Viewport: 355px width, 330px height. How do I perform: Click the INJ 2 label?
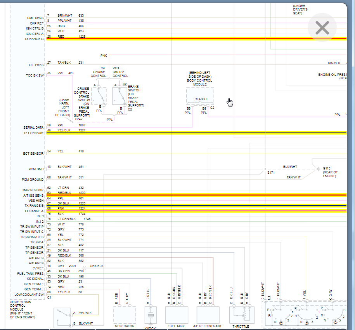coord(40,222)
